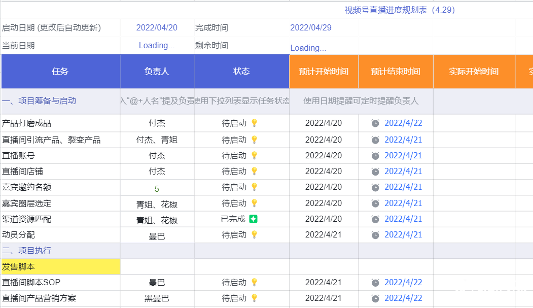Click the clock icon in 直播间引流产品、裂变产品 row
The width and height of the screenshot is (533, 308).
(x=375, y=140)
